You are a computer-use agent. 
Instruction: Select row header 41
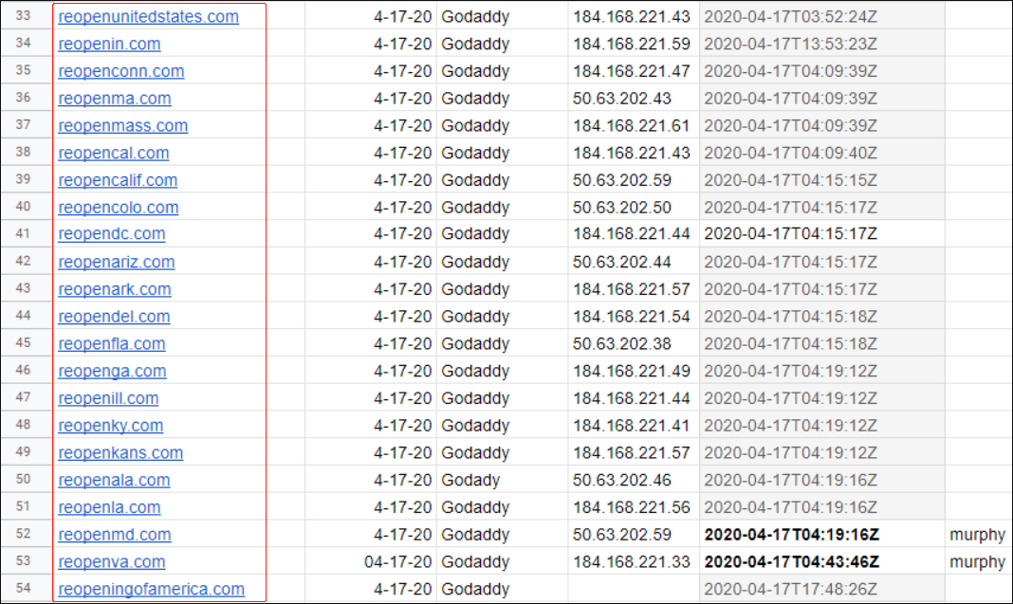pyautogui.click(x=24, y=233)
